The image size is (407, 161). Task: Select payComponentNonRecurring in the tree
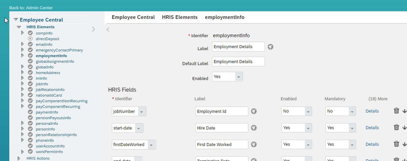click(62, 101)
